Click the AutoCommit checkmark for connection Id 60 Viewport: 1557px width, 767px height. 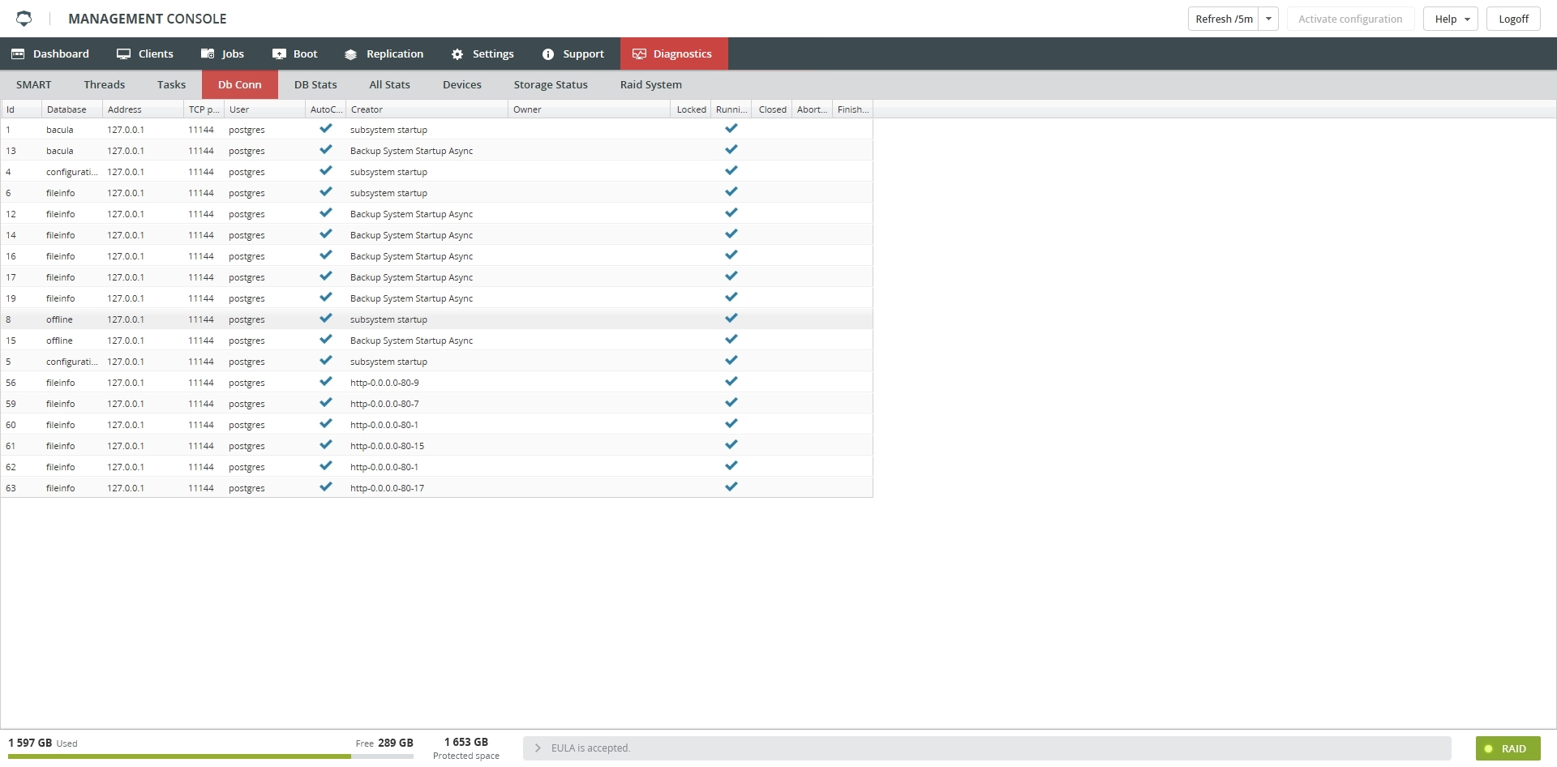click(x=326, y=423)
